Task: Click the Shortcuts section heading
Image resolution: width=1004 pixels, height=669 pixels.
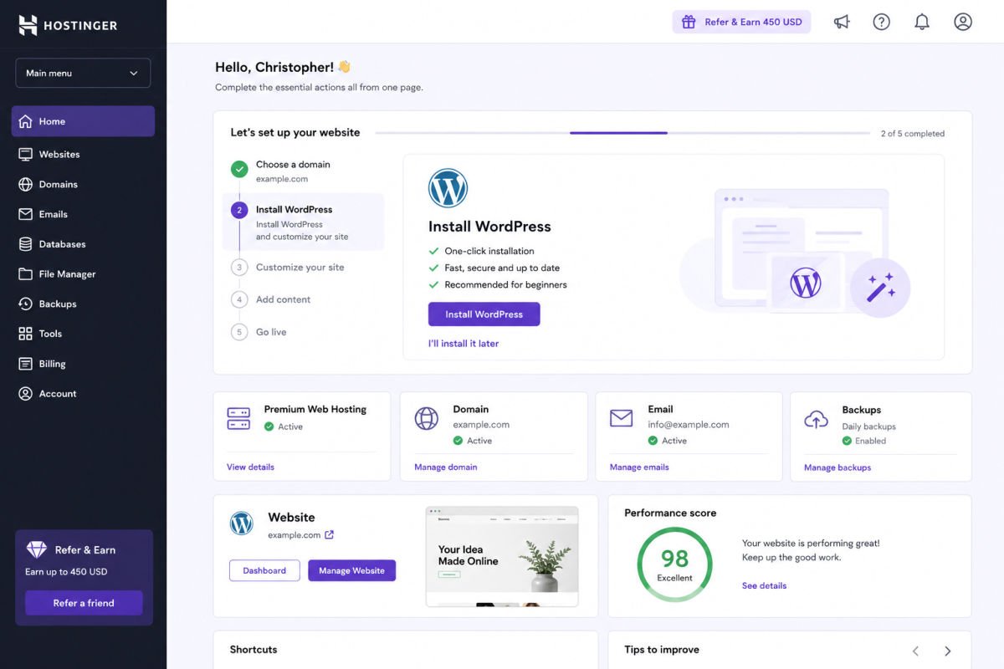Action: [254, 650]
